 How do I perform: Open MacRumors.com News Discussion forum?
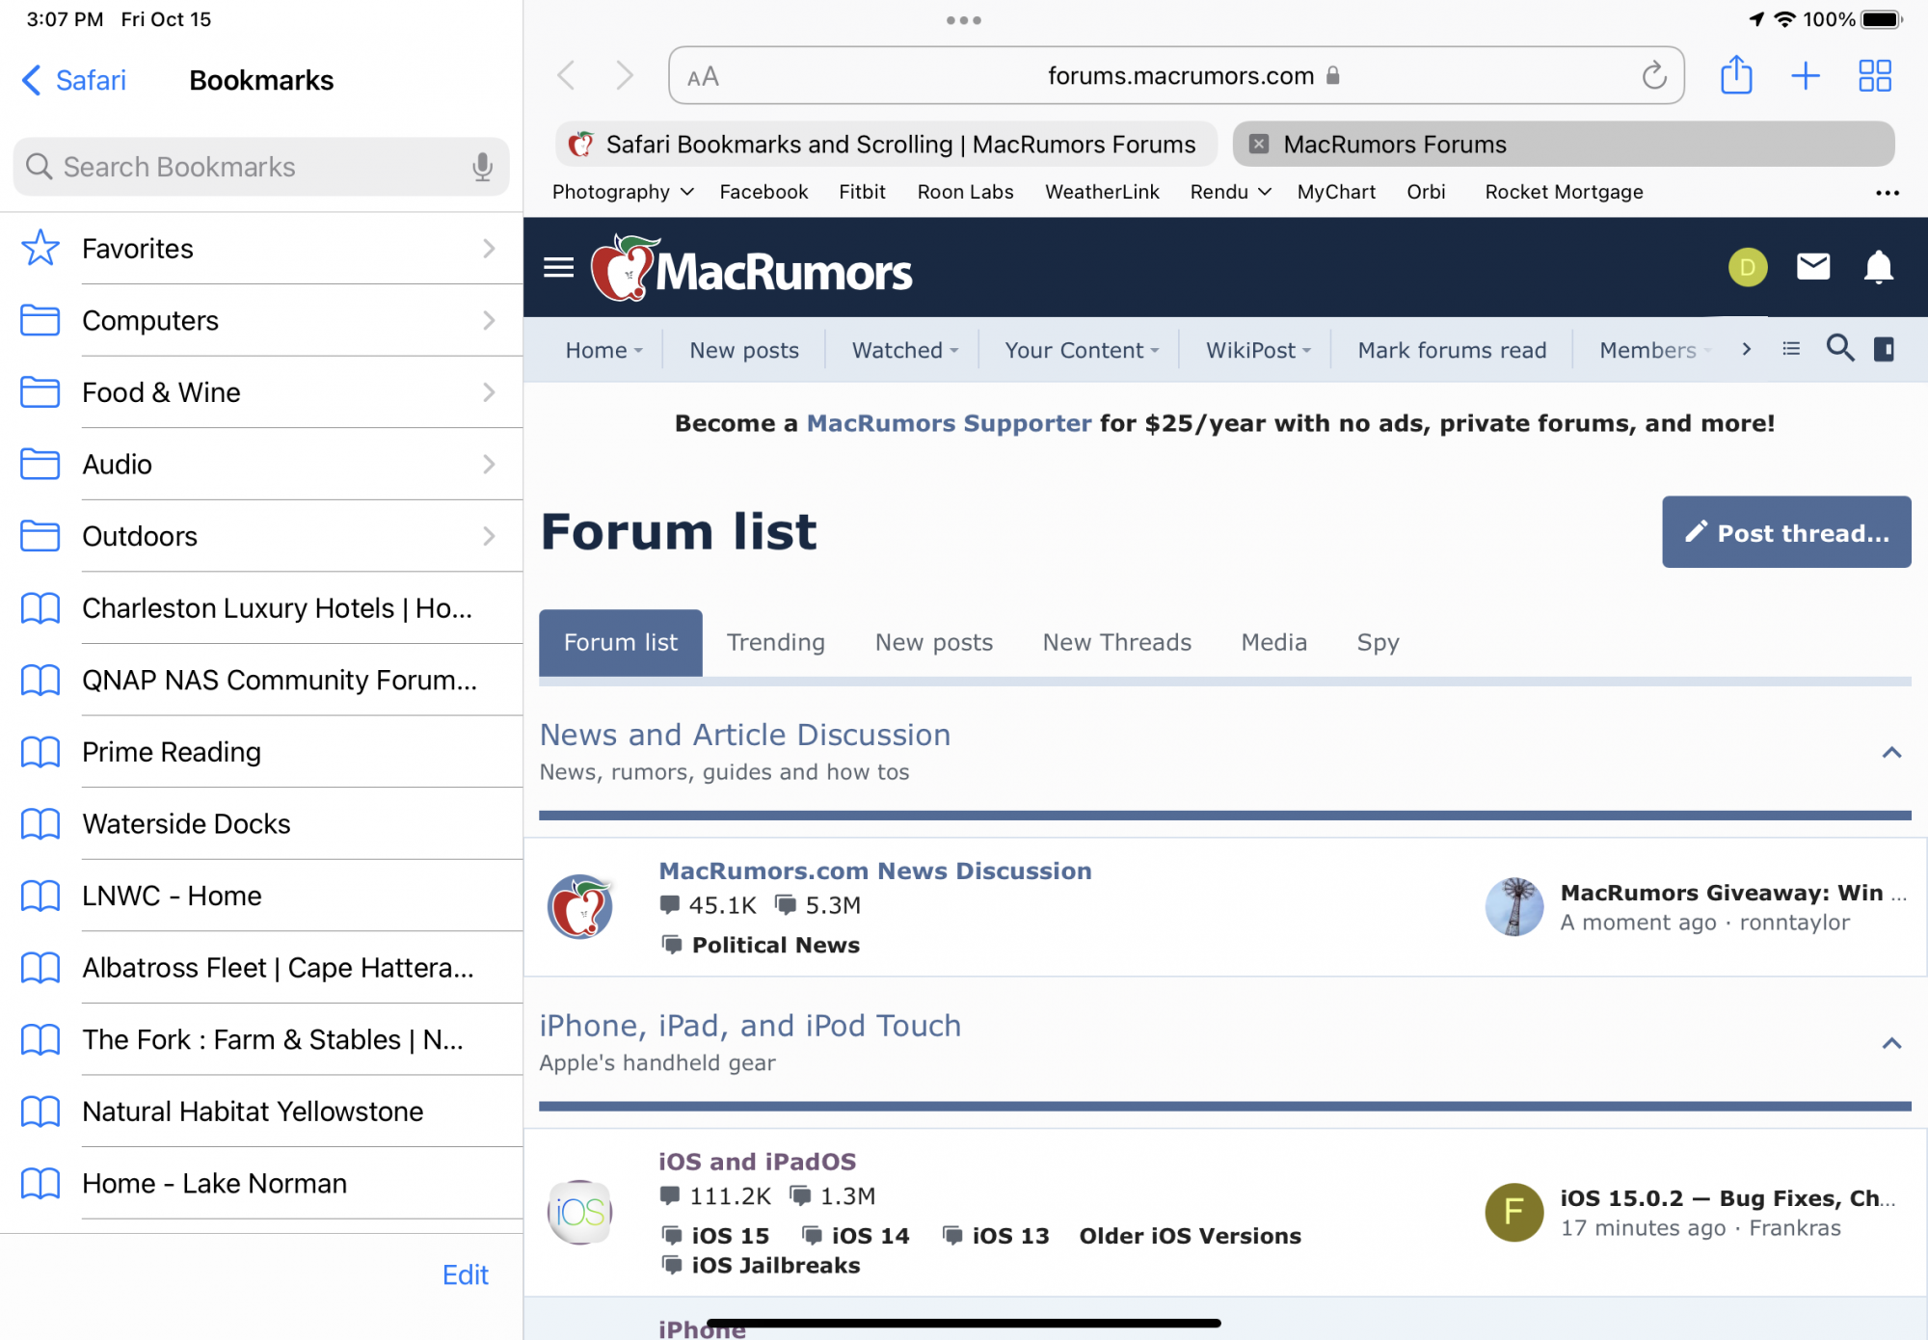pyautogui.click(x=875, y=871)
